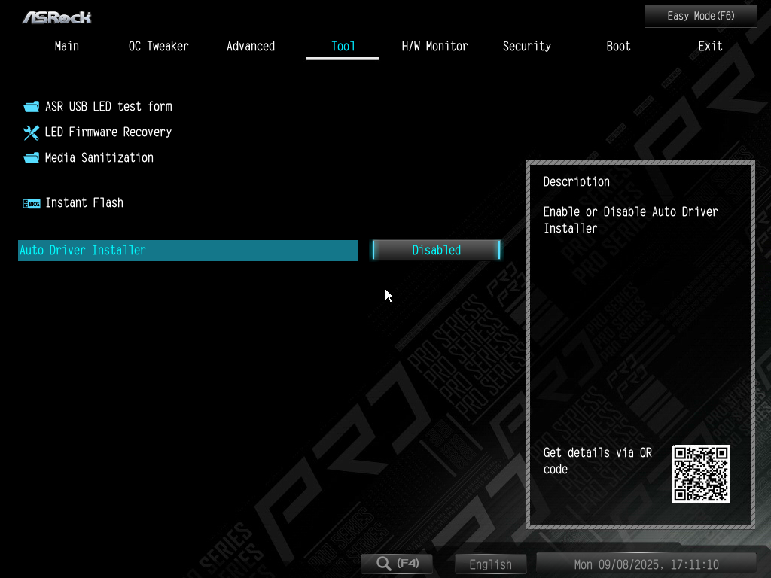Click the QR code image
Screen dimensions: 771x578
[x=700, y=473]
